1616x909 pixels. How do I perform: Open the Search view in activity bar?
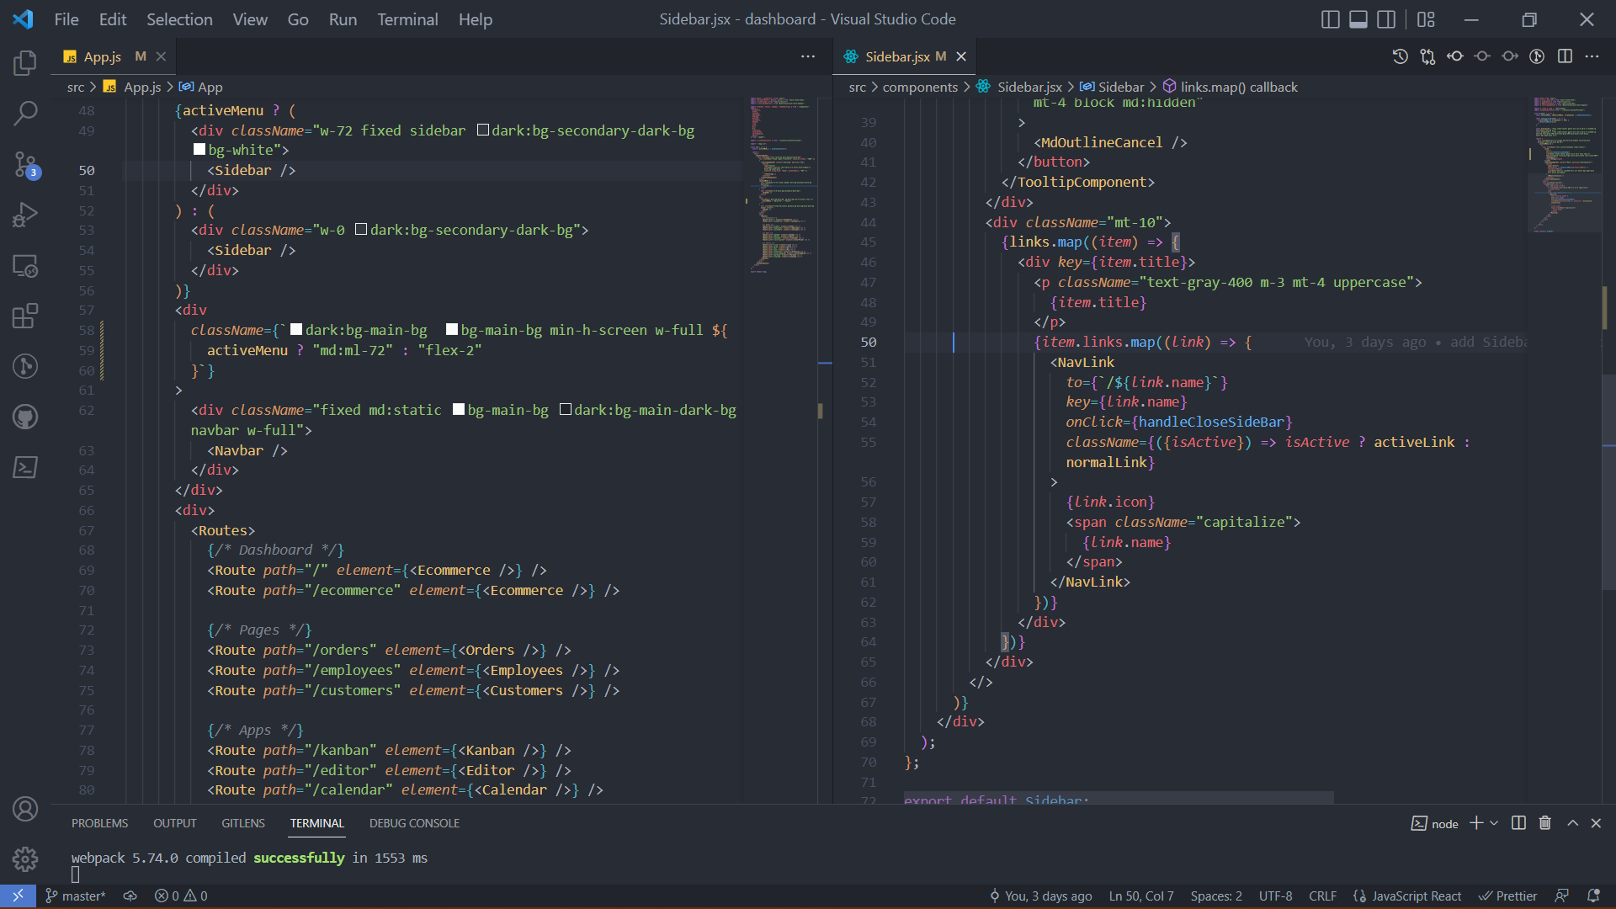(x=25, y=113)
